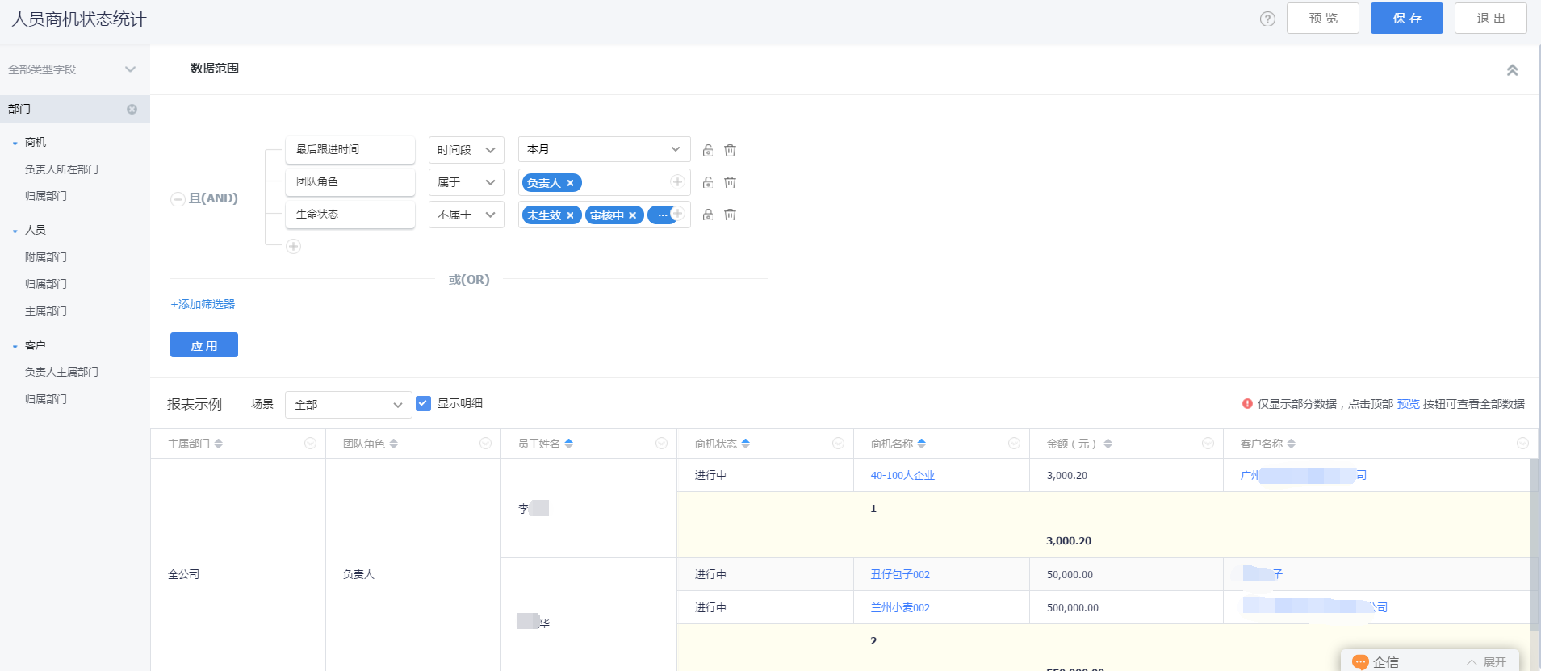Toggle the 显示明细 checkbox
This screenshot has width=1541, height=671.
click(x=423, y=403)
